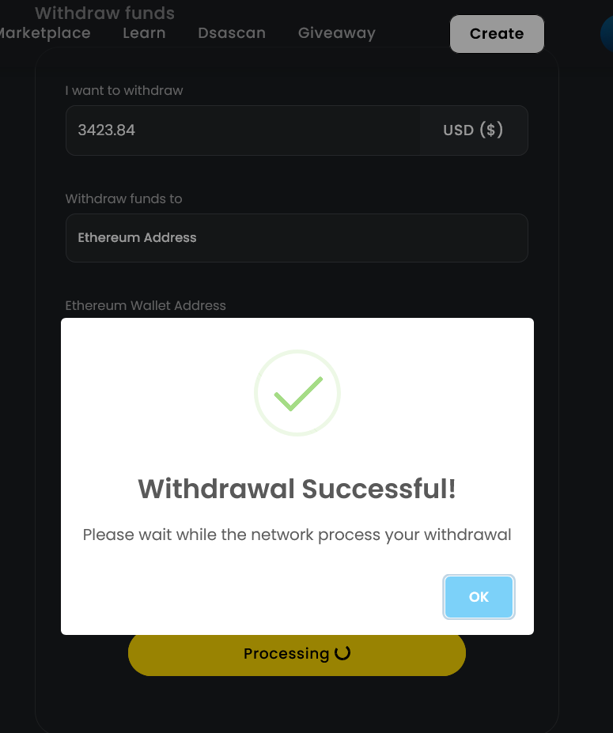Open the USD ($) currency selector

473,130
